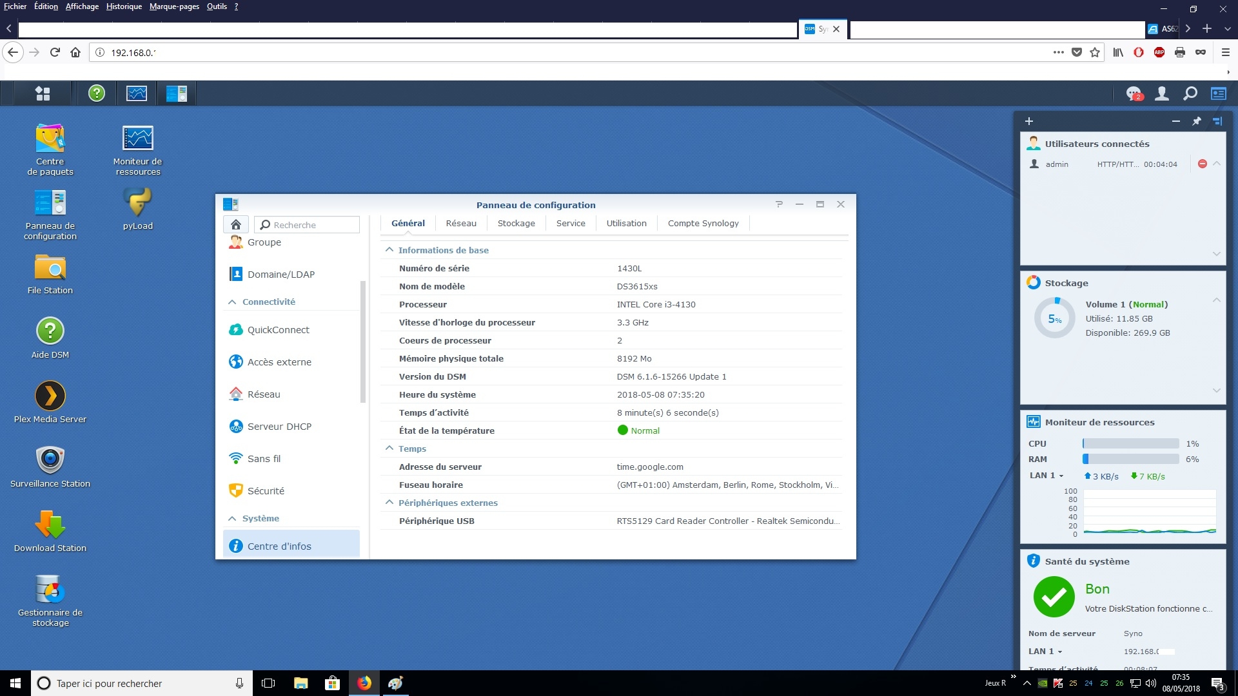This screenshot has height=696, width=1238.
Task: Open user options person icon
Action: coord(1162,94)
